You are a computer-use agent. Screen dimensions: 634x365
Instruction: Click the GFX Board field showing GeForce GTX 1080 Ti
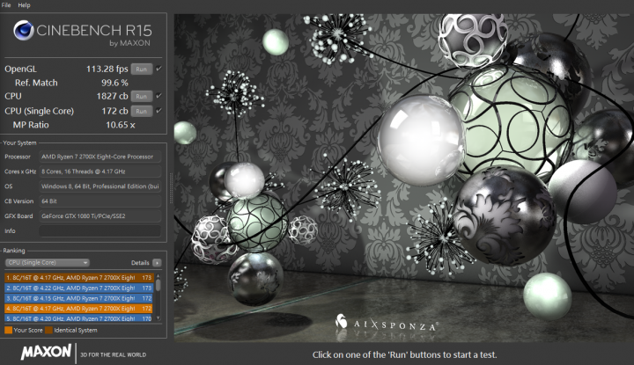100,216
